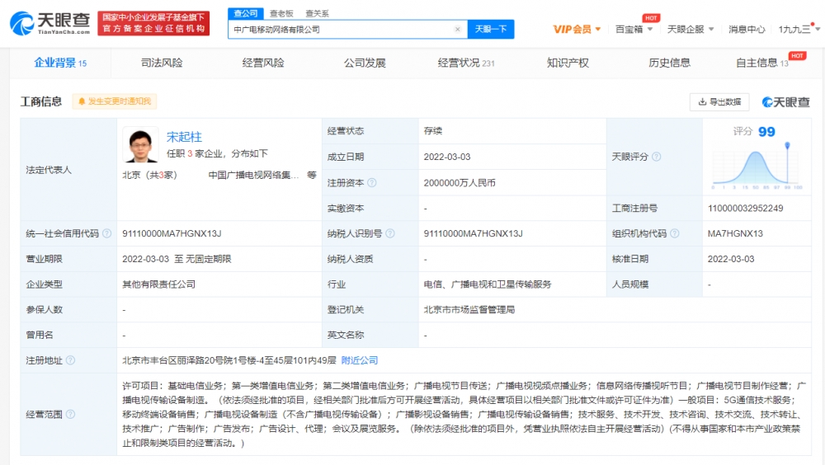825x465 pixels.
Task: Click 企业类型 value 其他有限责任公司
Action: click(159, 284)
